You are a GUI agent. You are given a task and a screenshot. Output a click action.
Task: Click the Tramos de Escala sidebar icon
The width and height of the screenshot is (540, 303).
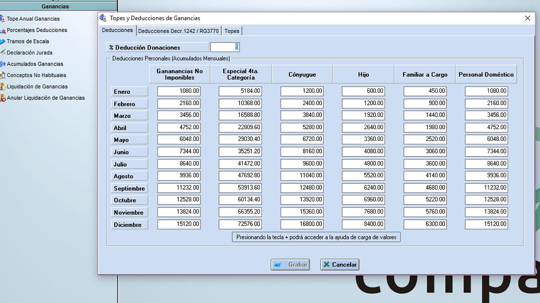click(3, 41)
